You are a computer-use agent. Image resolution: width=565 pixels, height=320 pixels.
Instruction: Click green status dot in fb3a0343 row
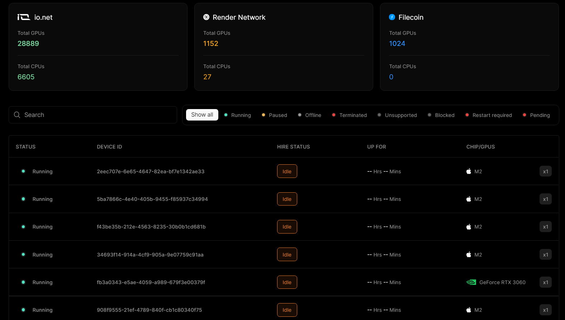click(x=23, y=282)
